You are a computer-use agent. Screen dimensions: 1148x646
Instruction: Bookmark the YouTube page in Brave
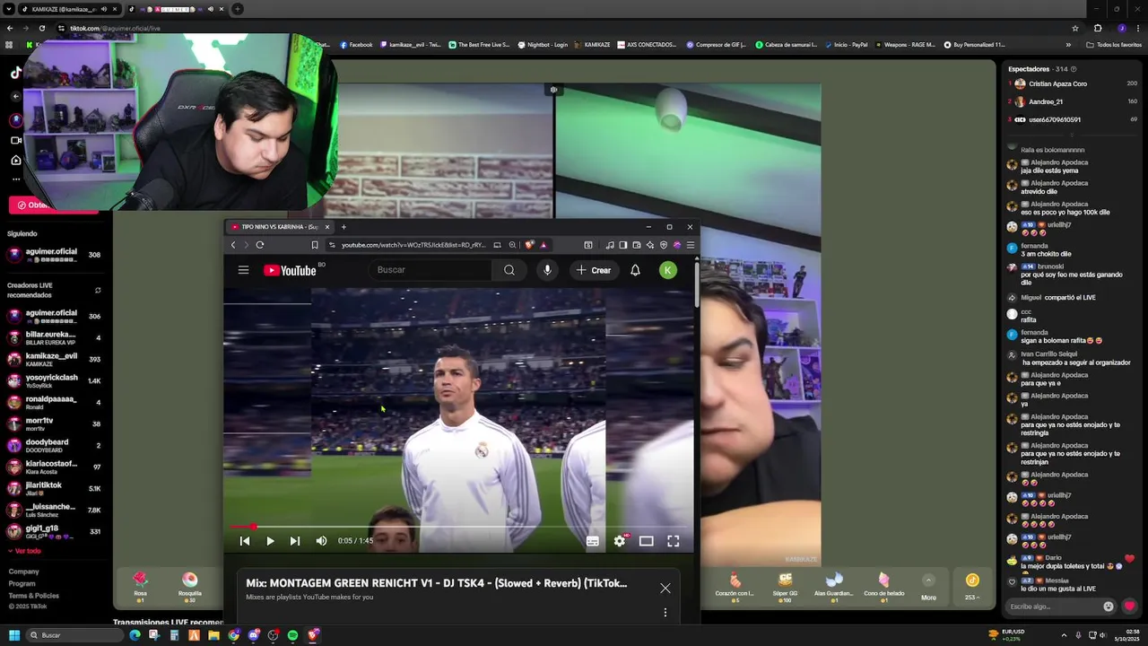[x=315, y=245]
